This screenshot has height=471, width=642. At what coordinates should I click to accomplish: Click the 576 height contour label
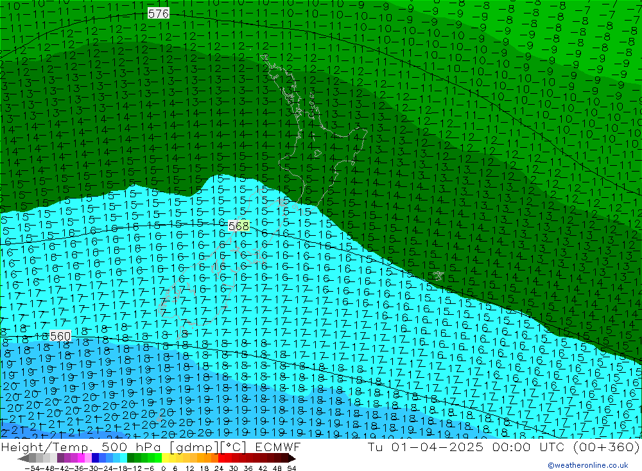click(159, 14)
